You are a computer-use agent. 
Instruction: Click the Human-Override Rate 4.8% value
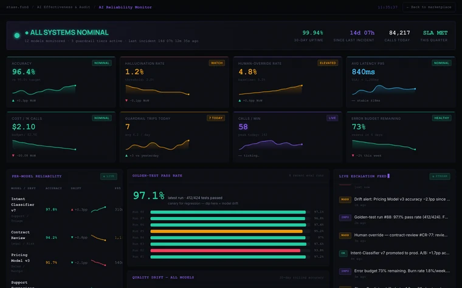pos(247,72)
